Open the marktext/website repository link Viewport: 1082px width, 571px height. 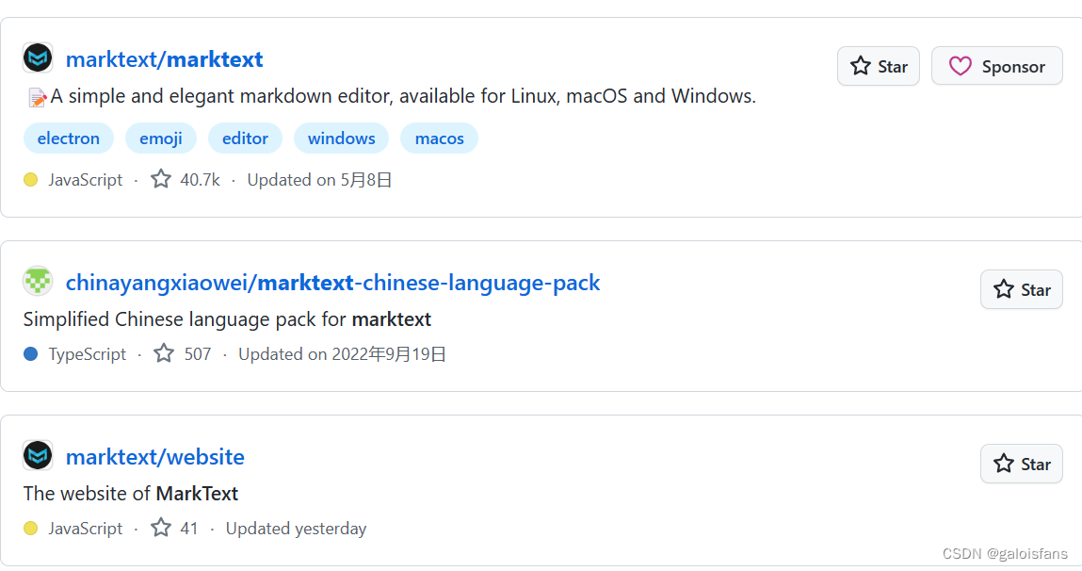point(154,456)
